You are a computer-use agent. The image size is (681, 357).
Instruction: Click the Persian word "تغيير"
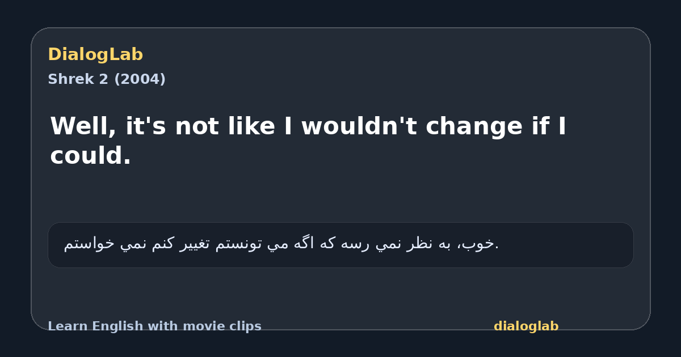(223, 244)
